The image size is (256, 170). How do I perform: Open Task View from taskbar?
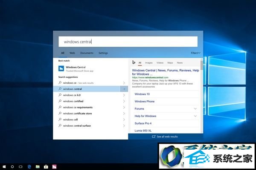[x=20, y=167]
